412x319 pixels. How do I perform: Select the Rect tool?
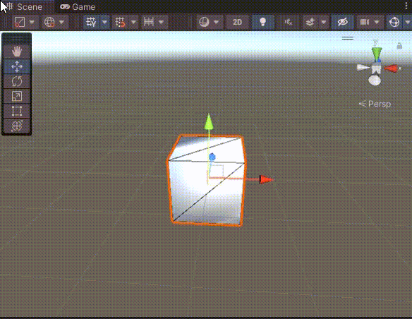tap(17, 111)
